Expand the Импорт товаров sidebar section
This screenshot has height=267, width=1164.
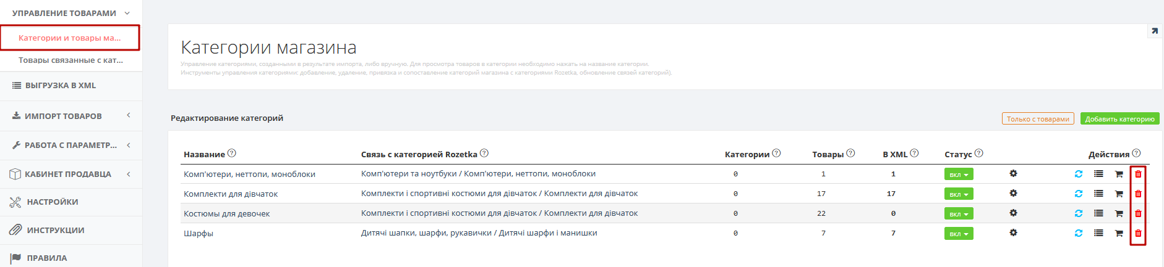coord(71,116)
